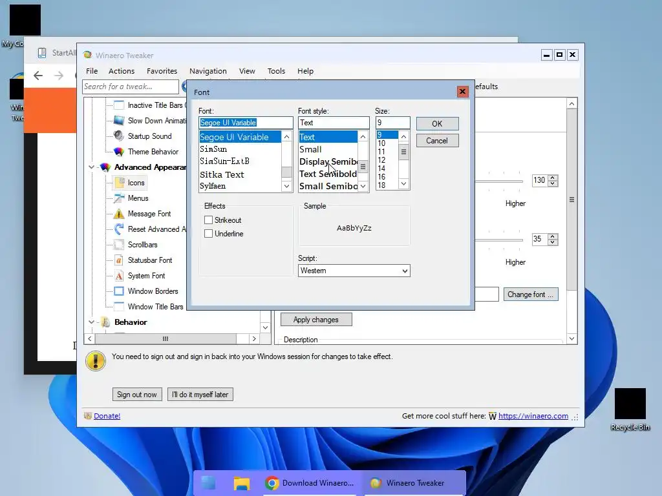
Task: Click the Theme Behavior icon
Action: (119, 151)
